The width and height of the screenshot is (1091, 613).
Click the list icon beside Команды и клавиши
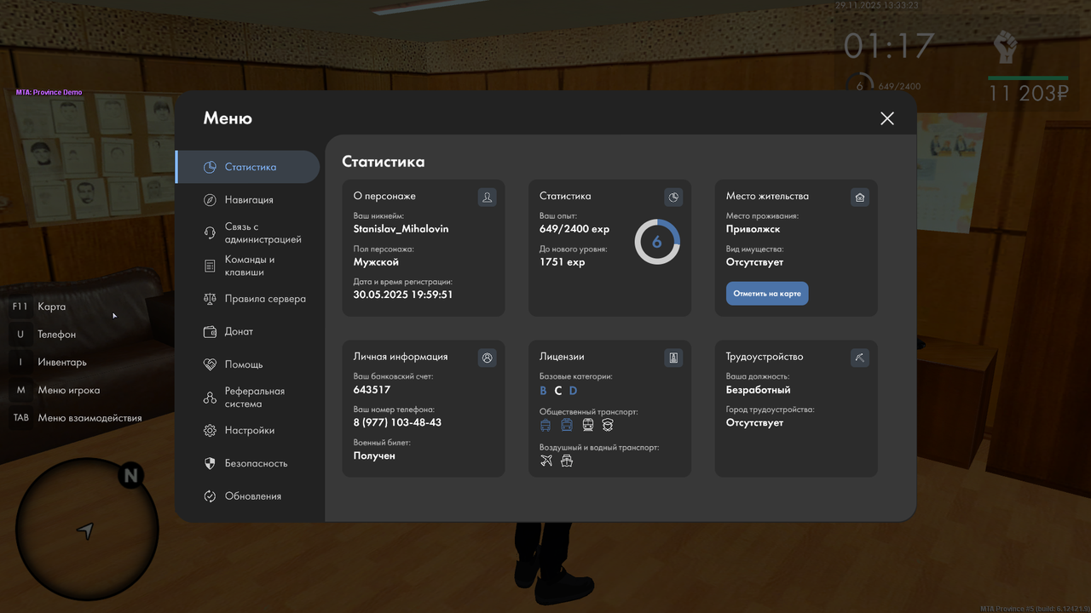pyautogui.click(x=210, y=266)
